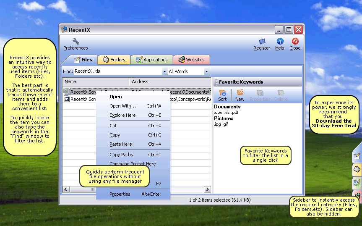Close RecentX with title bar X
The height and width of the screenshot is (226, 362).
[x=299, y=29]
